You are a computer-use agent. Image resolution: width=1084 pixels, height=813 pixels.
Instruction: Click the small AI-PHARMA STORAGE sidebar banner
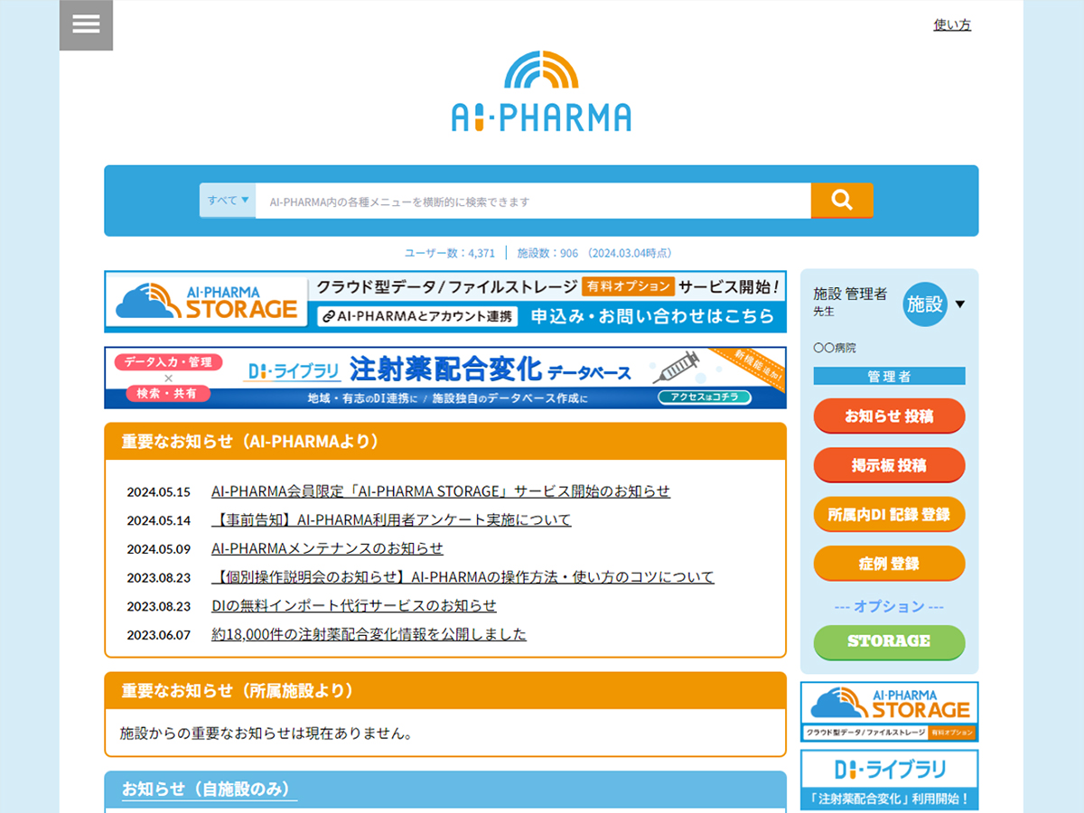point(889,711)
